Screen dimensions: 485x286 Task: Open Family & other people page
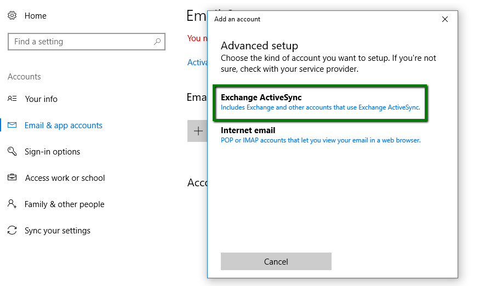64,204
